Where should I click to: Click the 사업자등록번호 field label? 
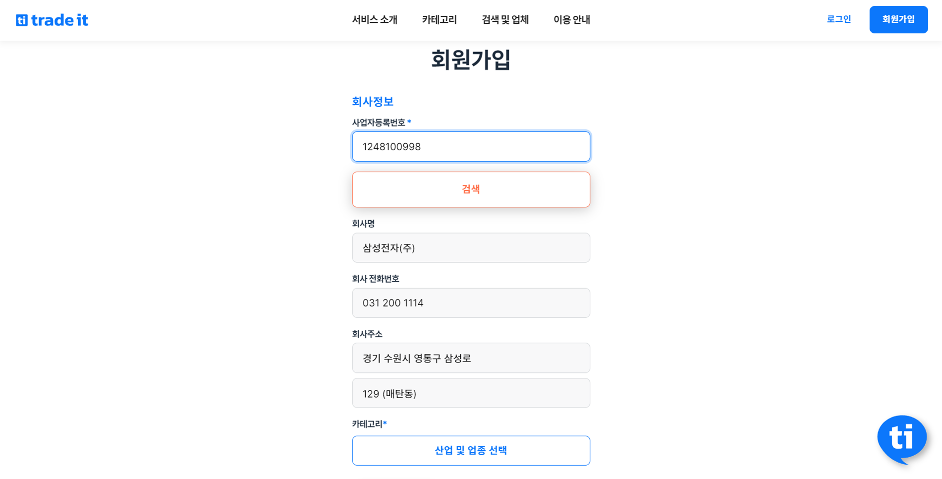379,122
